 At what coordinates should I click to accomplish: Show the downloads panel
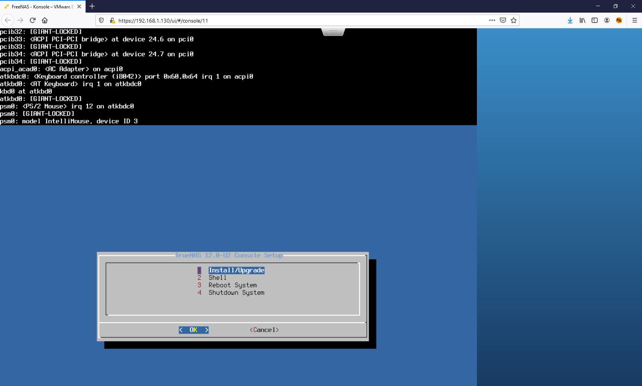click(570, 20)
